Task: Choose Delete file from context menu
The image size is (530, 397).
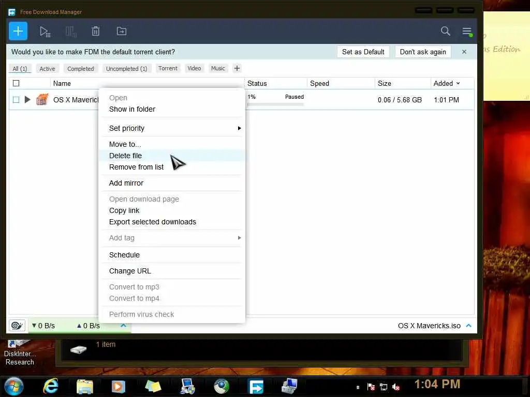Action: click(x=172, y=156)
